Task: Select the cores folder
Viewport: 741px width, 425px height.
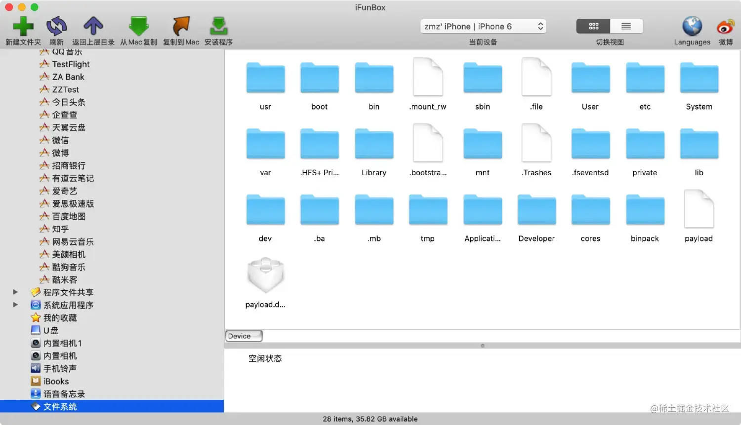Action: point(590,210)
